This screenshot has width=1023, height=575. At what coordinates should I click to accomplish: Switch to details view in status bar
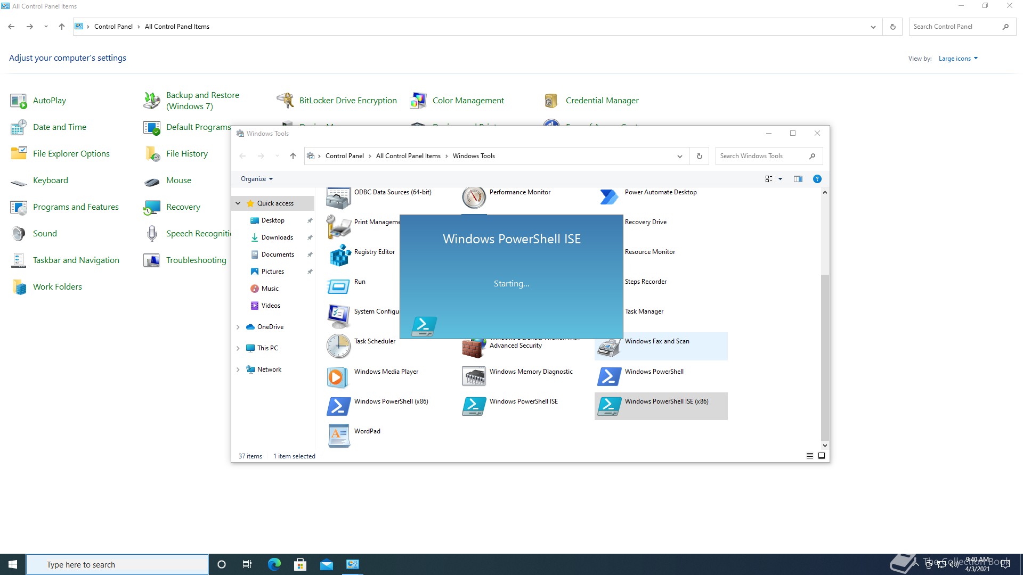click(810, 456)
